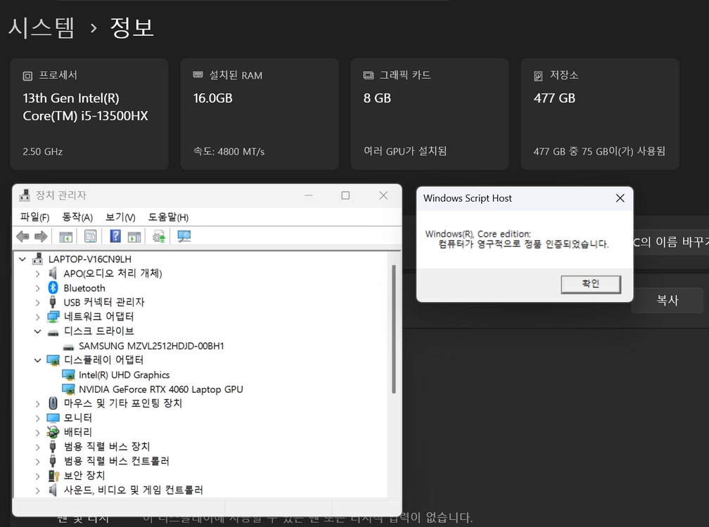Click the 16.0GB RAM value
This screenshot has height=527, width=709.
click(212, 98)
